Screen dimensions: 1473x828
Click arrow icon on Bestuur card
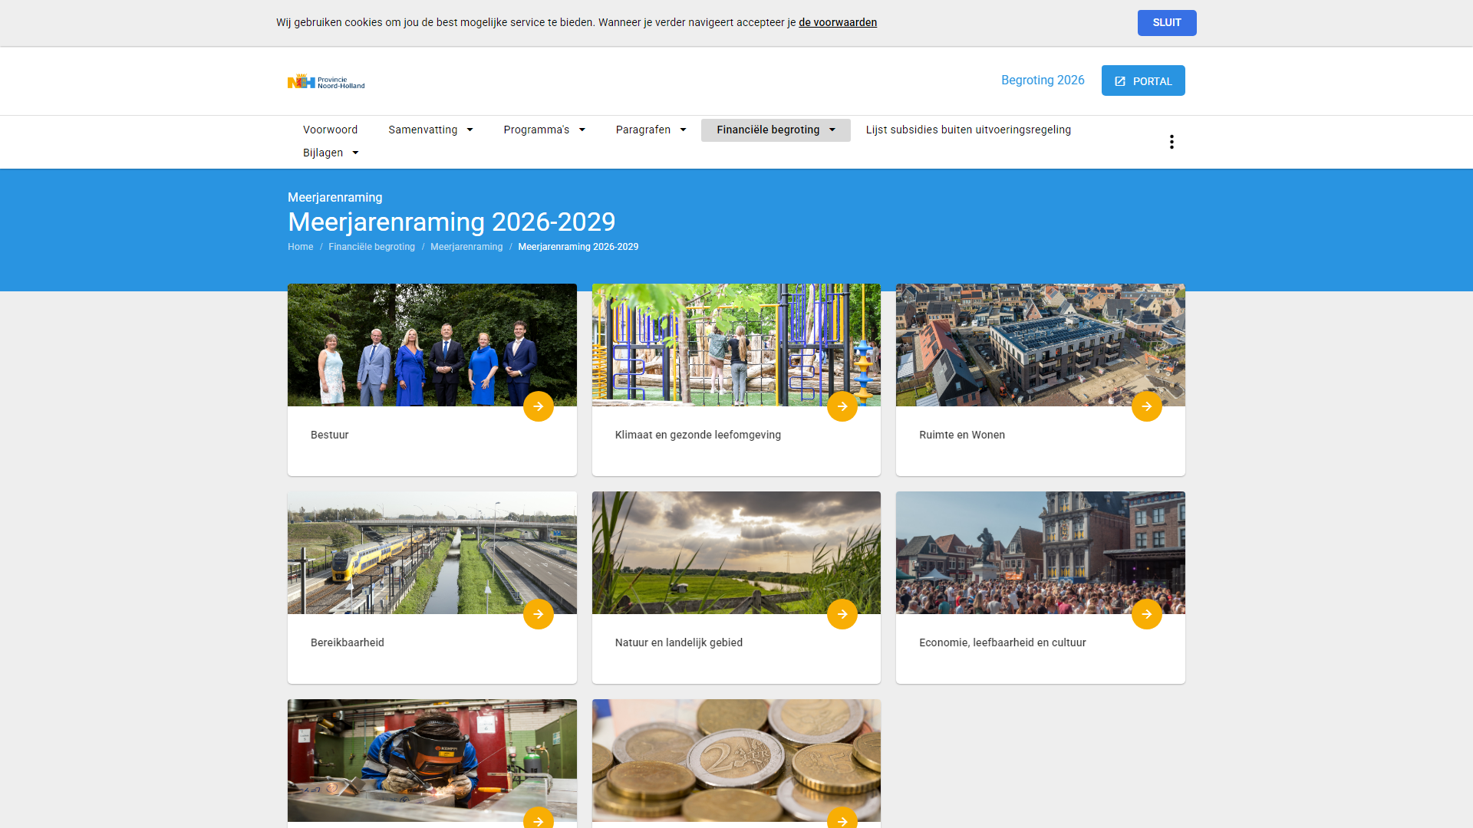click(x=538, y=406)
